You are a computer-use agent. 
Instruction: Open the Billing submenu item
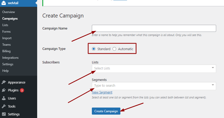click(x=7, y=51)
